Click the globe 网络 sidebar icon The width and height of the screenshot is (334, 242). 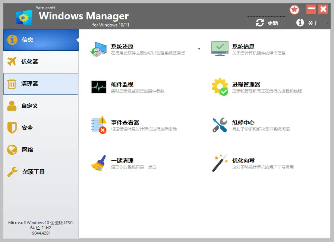[12, 150]
